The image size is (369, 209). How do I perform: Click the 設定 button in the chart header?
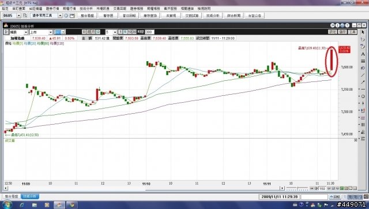click(333, 32)
